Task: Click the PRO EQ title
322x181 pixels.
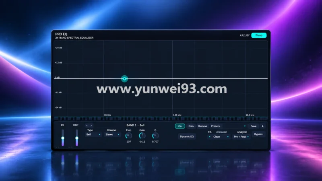Action: 61,34
